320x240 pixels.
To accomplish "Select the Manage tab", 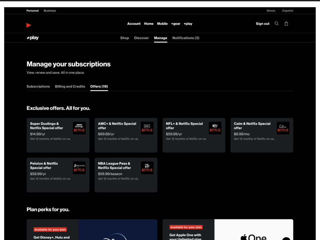I will [x=161, y=38].
